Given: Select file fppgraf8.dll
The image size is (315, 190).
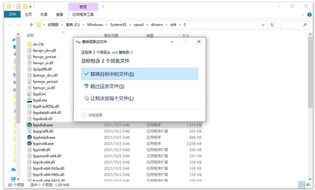Looking at the screenshot, I should coord(43,131).
